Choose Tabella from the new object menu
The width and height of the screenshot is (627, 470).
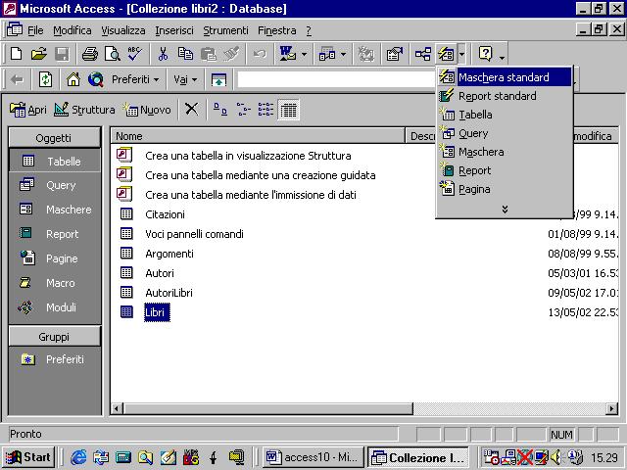[505, 115]
